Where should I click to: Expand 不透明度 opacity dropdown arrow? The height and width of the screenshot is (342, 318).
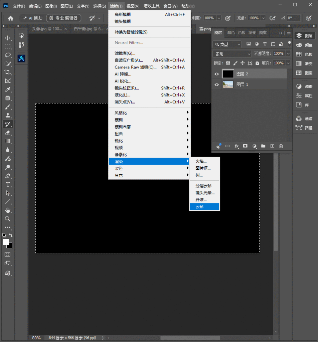click(x=288, y=53)
